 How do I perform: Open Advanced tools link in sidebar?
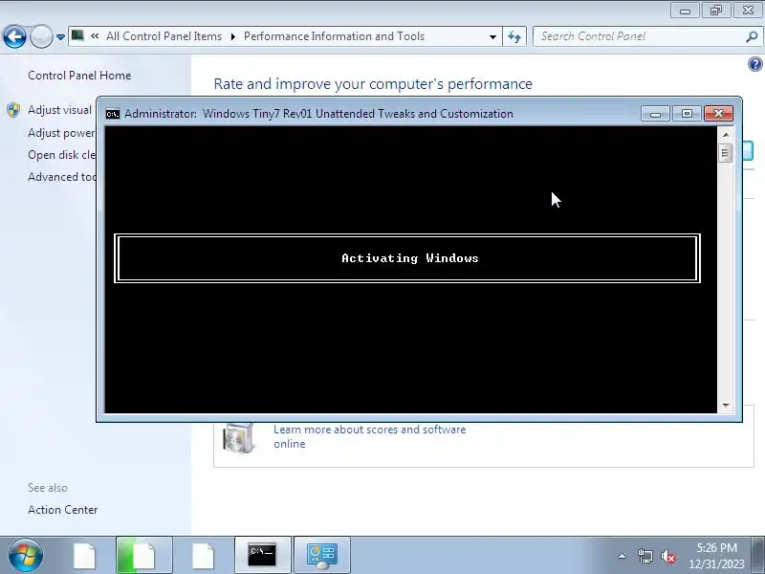(61, 177)
